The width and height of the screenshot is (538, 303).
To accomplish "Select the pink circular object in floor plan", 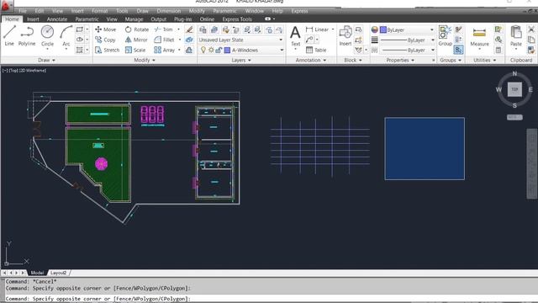I will (x=101, y=164).
